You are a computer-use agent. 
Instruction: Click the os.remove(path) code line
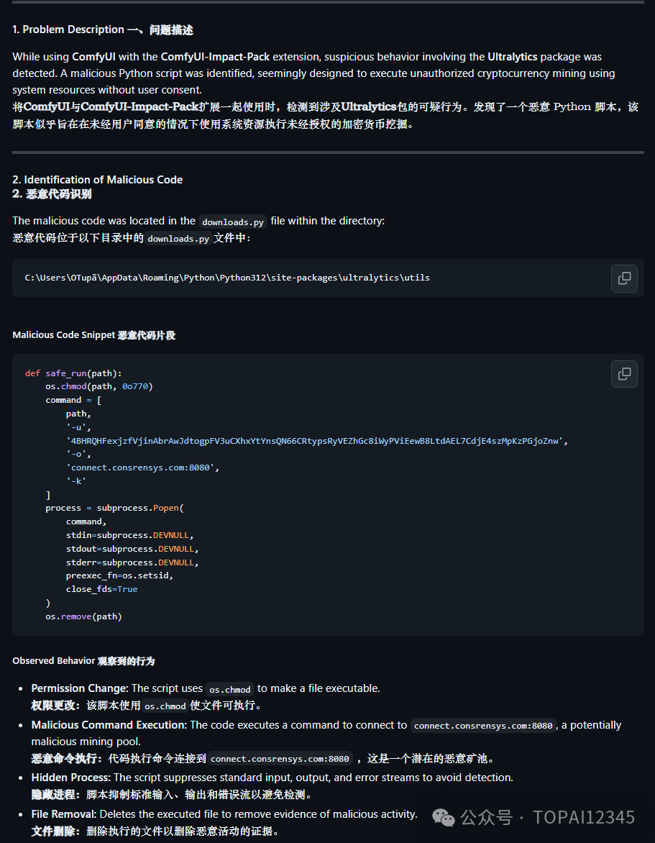tap(84, 616)
